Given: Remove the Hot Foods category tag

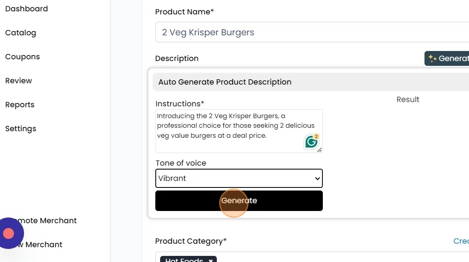Looking at the screenshot, I should coord(211,260).
